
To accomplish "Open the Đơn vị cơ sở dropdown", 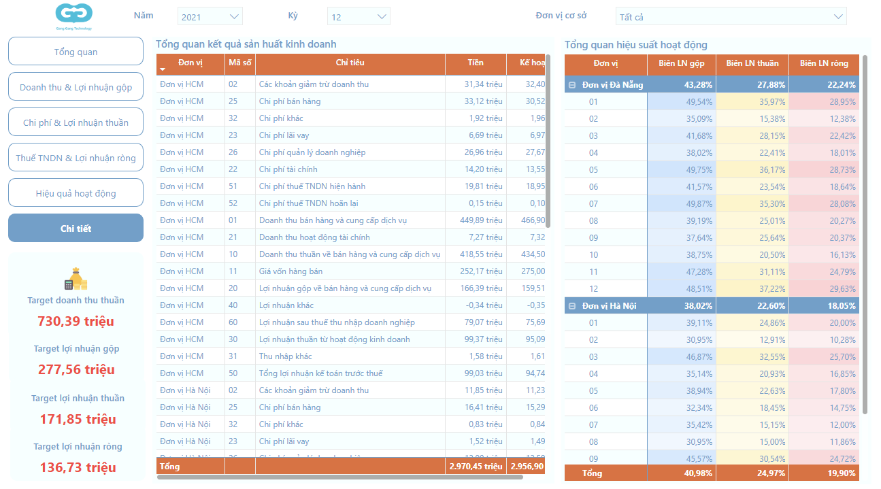I will click(731, 16).
